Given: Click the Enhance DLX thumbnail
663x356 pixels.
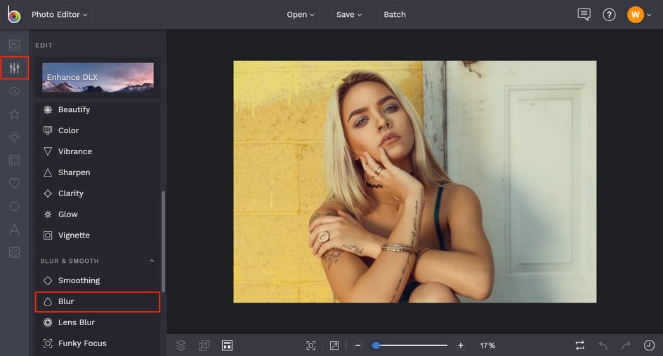Looking at the screenshot, I should [x=98, y=77].
